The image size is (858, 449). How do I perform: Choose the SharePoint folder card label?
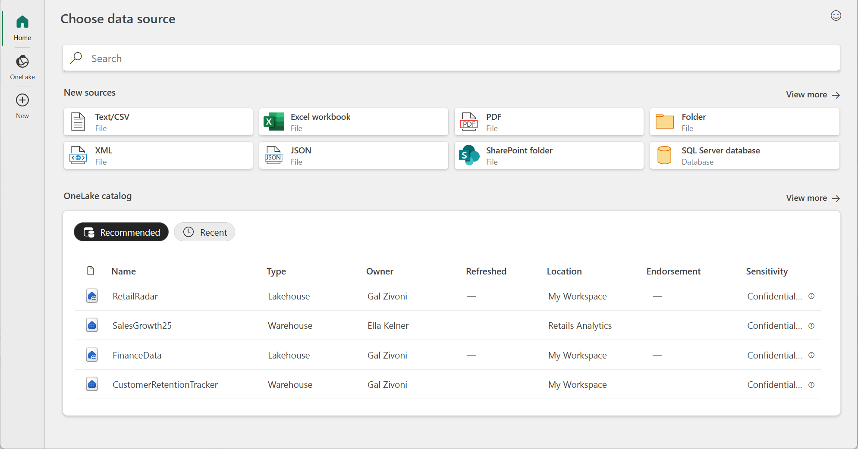519,150
